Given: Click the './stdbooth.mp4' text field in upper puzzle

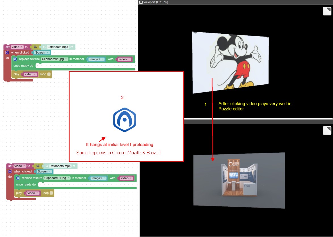Looking at the screenshot, I should 58,47.
